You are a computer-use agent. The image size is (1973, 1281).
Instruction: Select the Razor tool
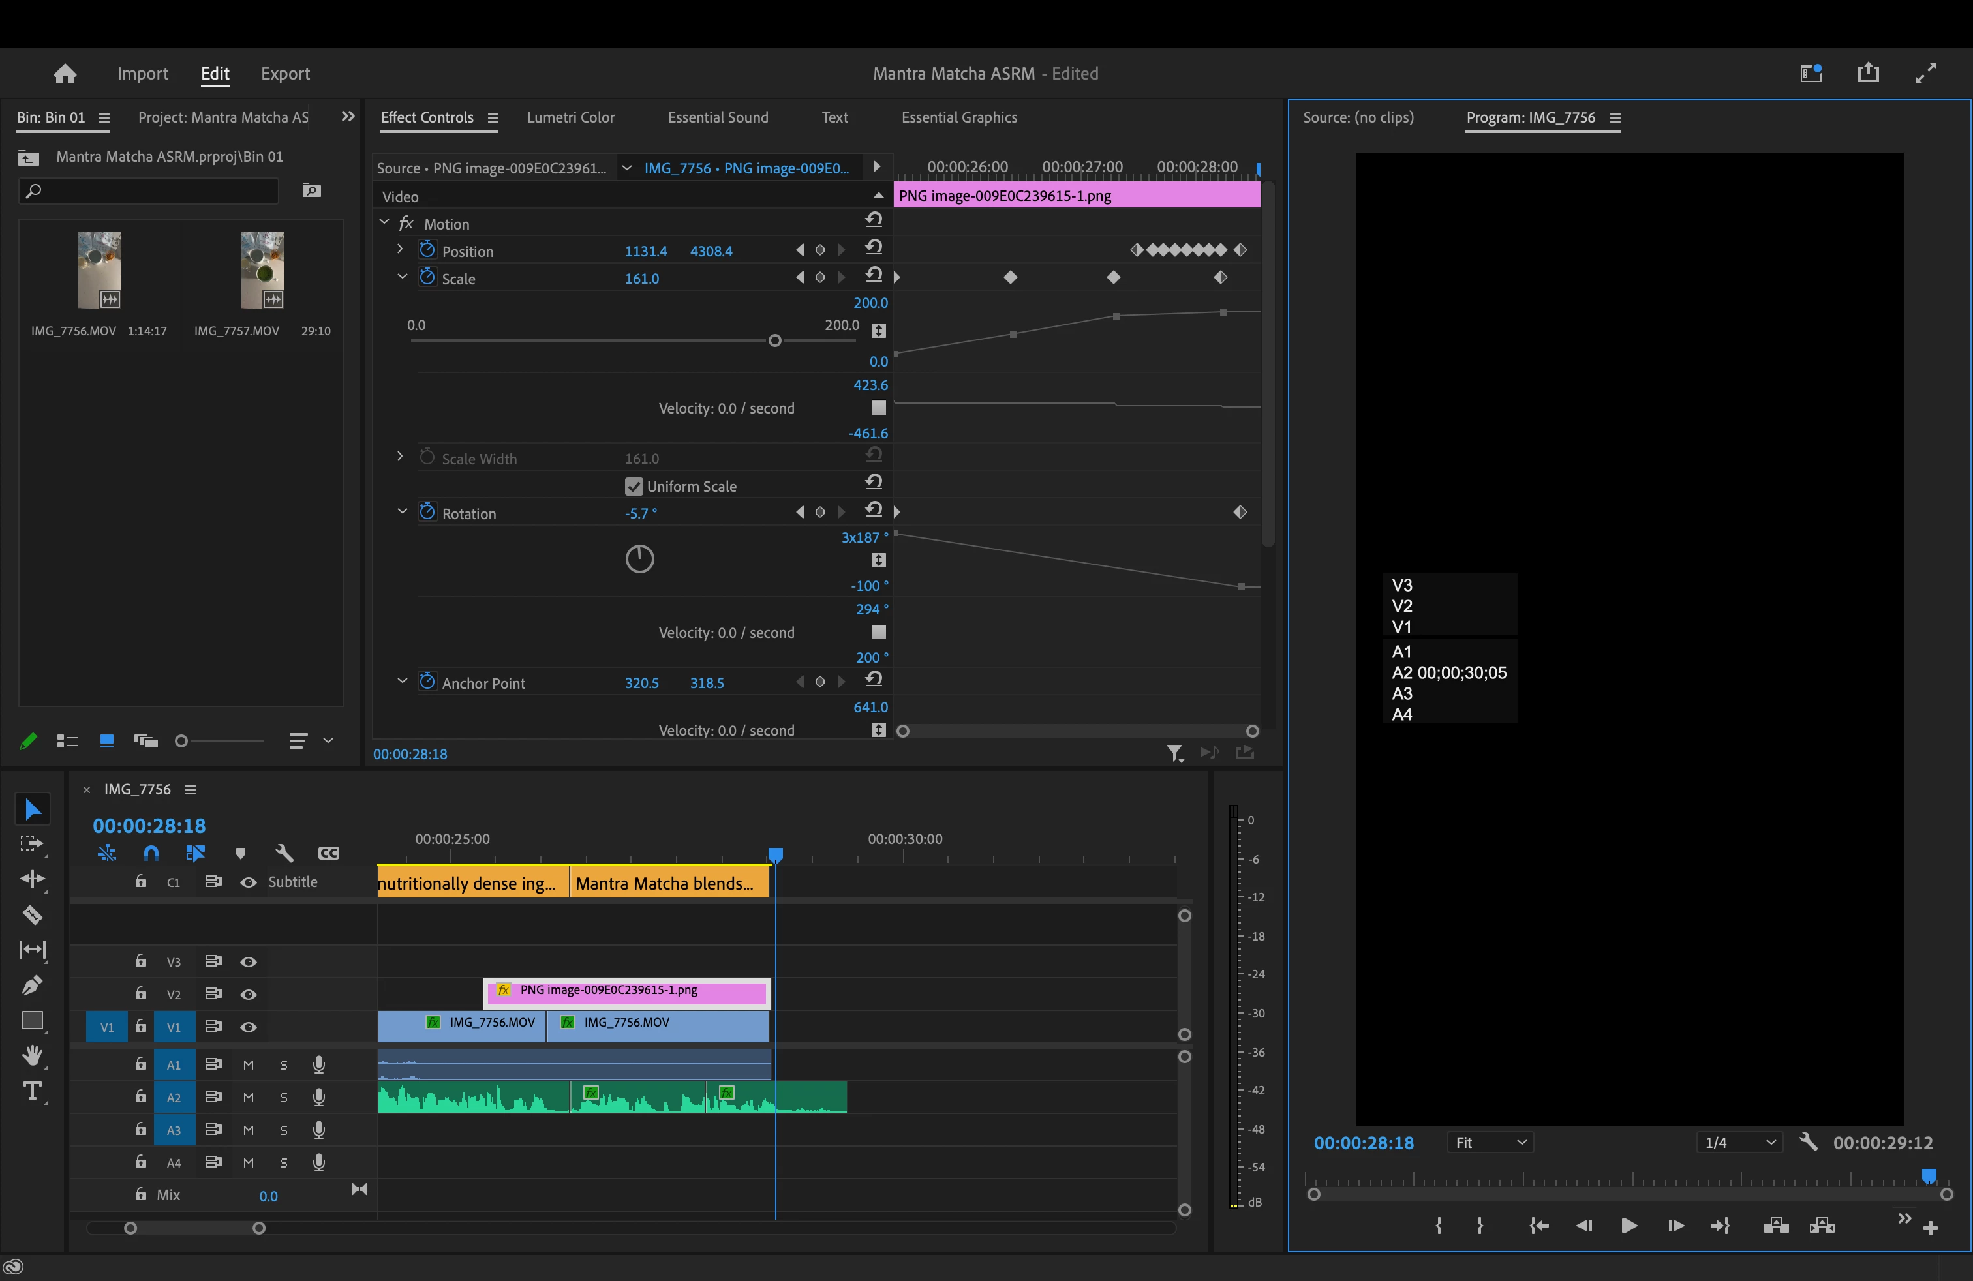pyautogui.click(x=33, y=914)
